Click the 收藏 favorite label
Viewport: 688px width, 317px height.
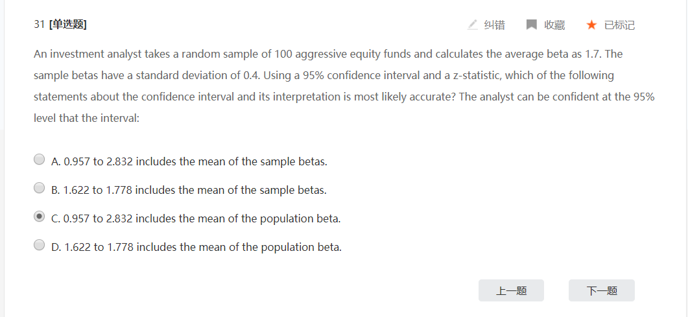(x=554, y=25)
